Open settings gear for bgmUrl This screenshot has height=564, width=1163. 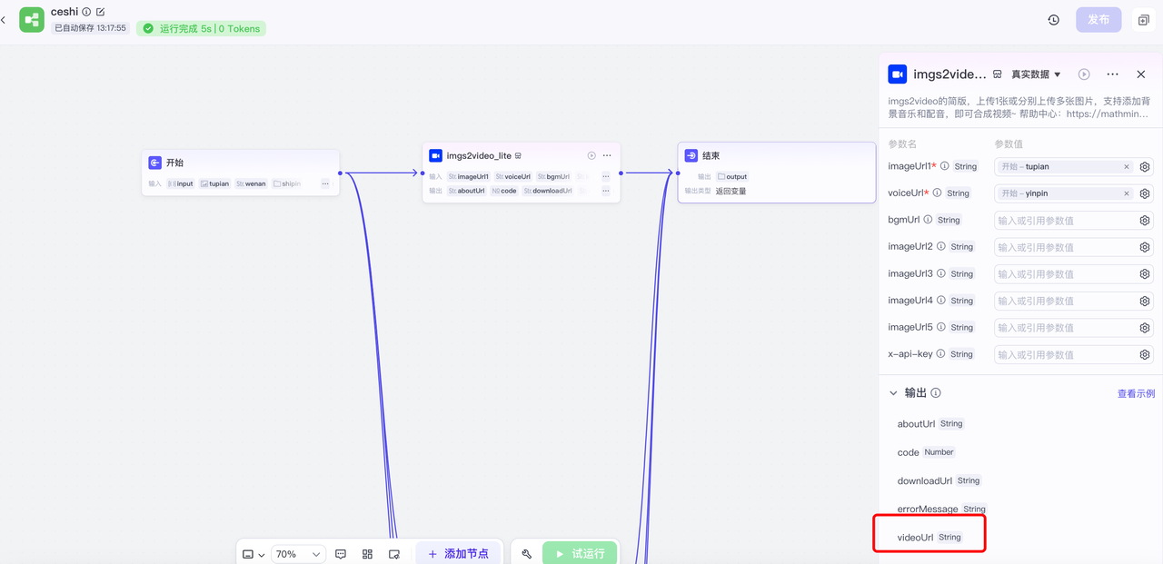pos(1145,221)
